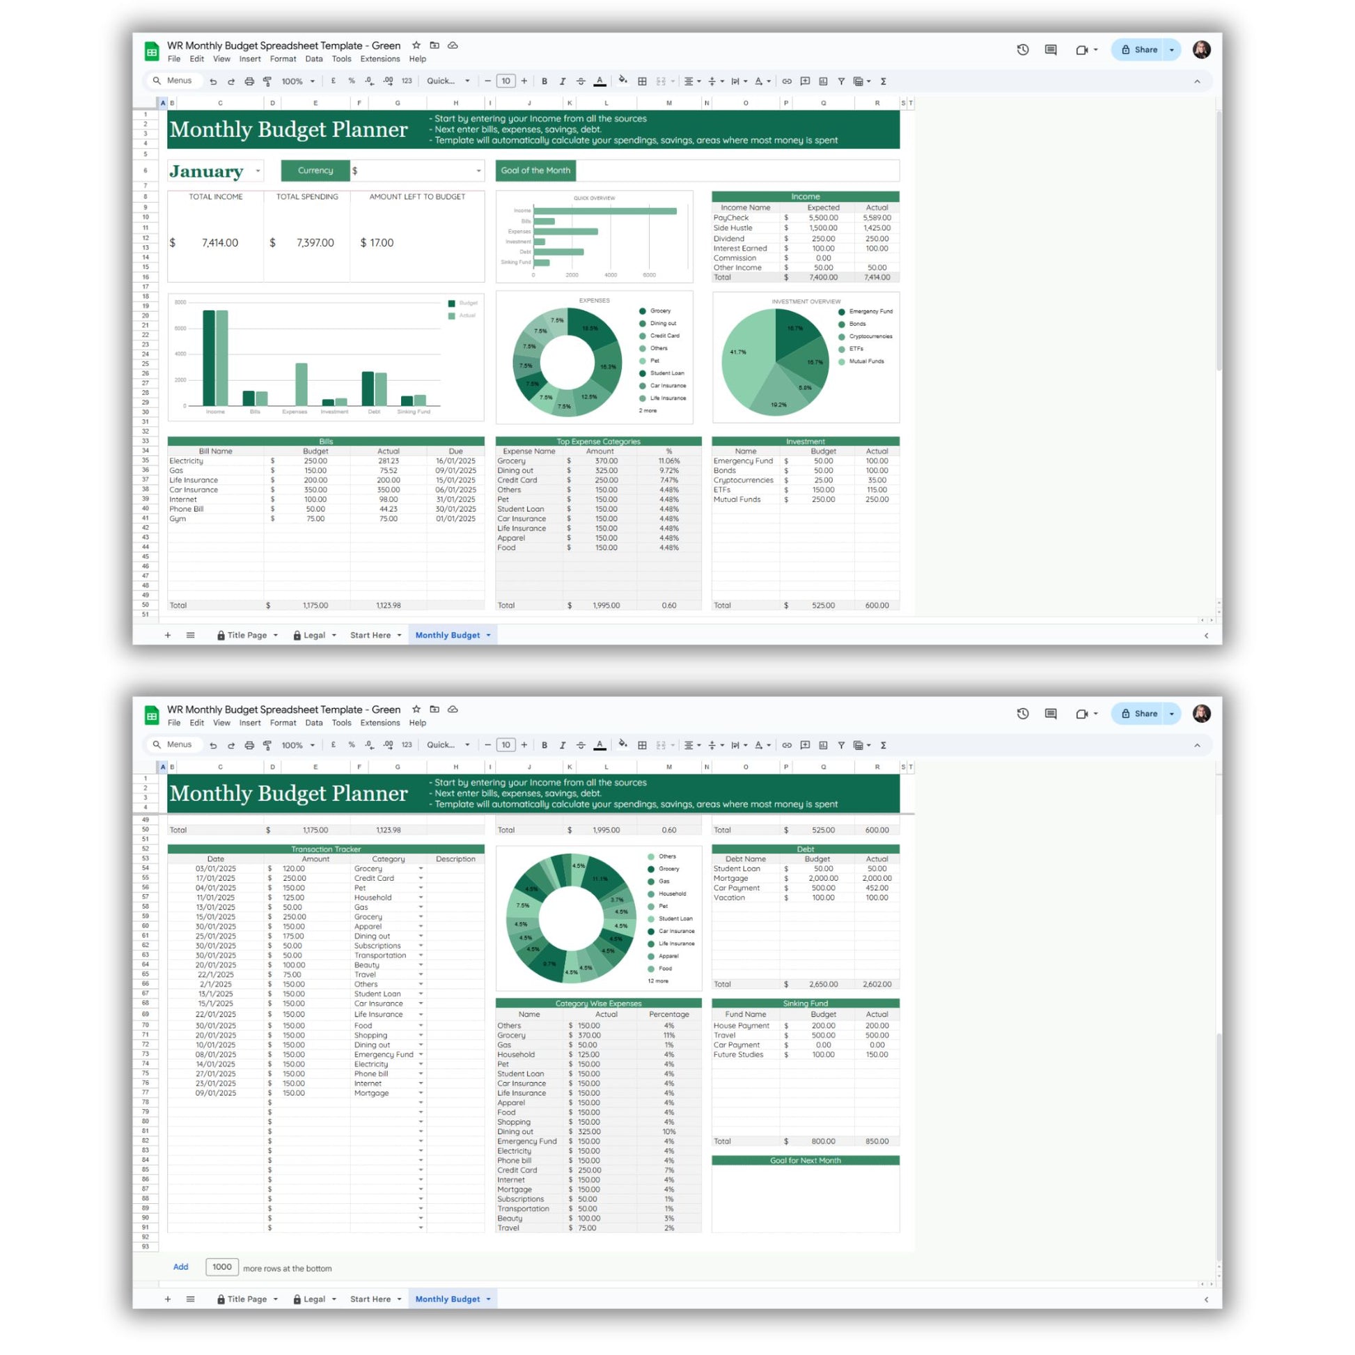1355x1355 pixels.
Task: Open the Format menu in bottom window
Action: click(283, 723)
